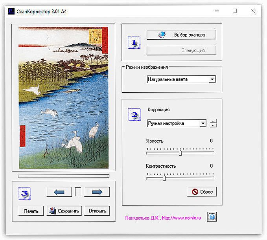The image size is (267, 240).
Task: Go to previous page with left arrow
Action: click(x=59, y=192)
